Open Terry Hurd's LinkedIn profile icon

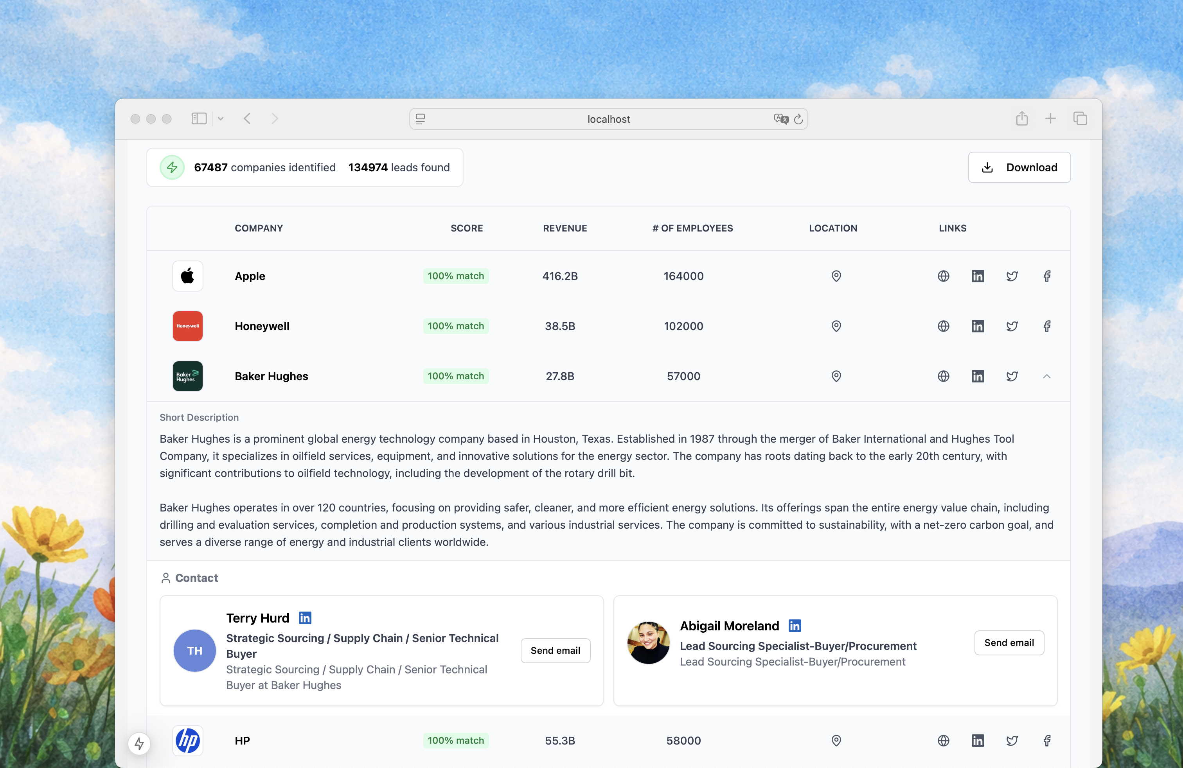coord(305,618)
